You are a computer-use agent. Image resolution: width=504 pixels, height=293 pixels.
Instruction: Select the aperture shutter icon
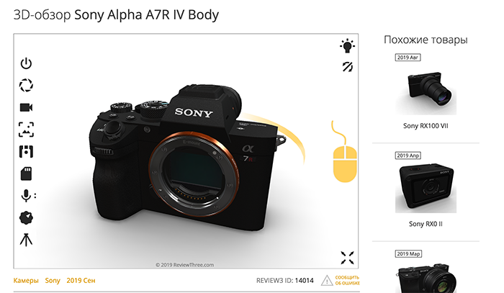[26, 85]
